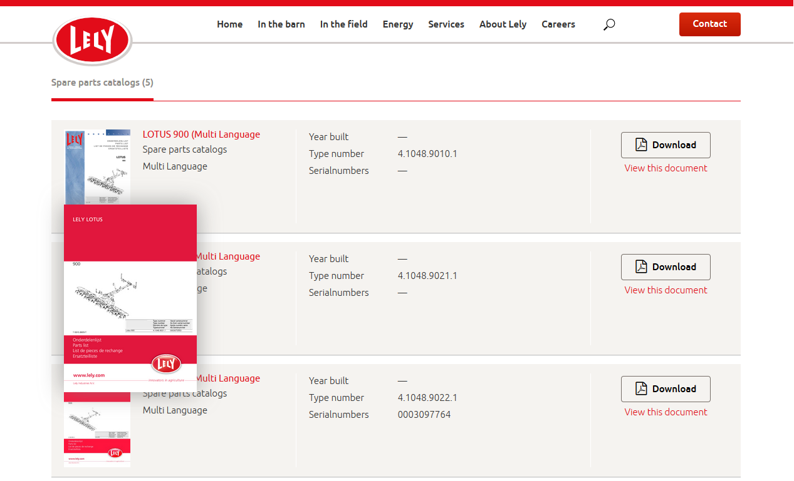This screenshot has height=481, width=794.
Task: Select the Energy menu item
Action: click(398, 24)
